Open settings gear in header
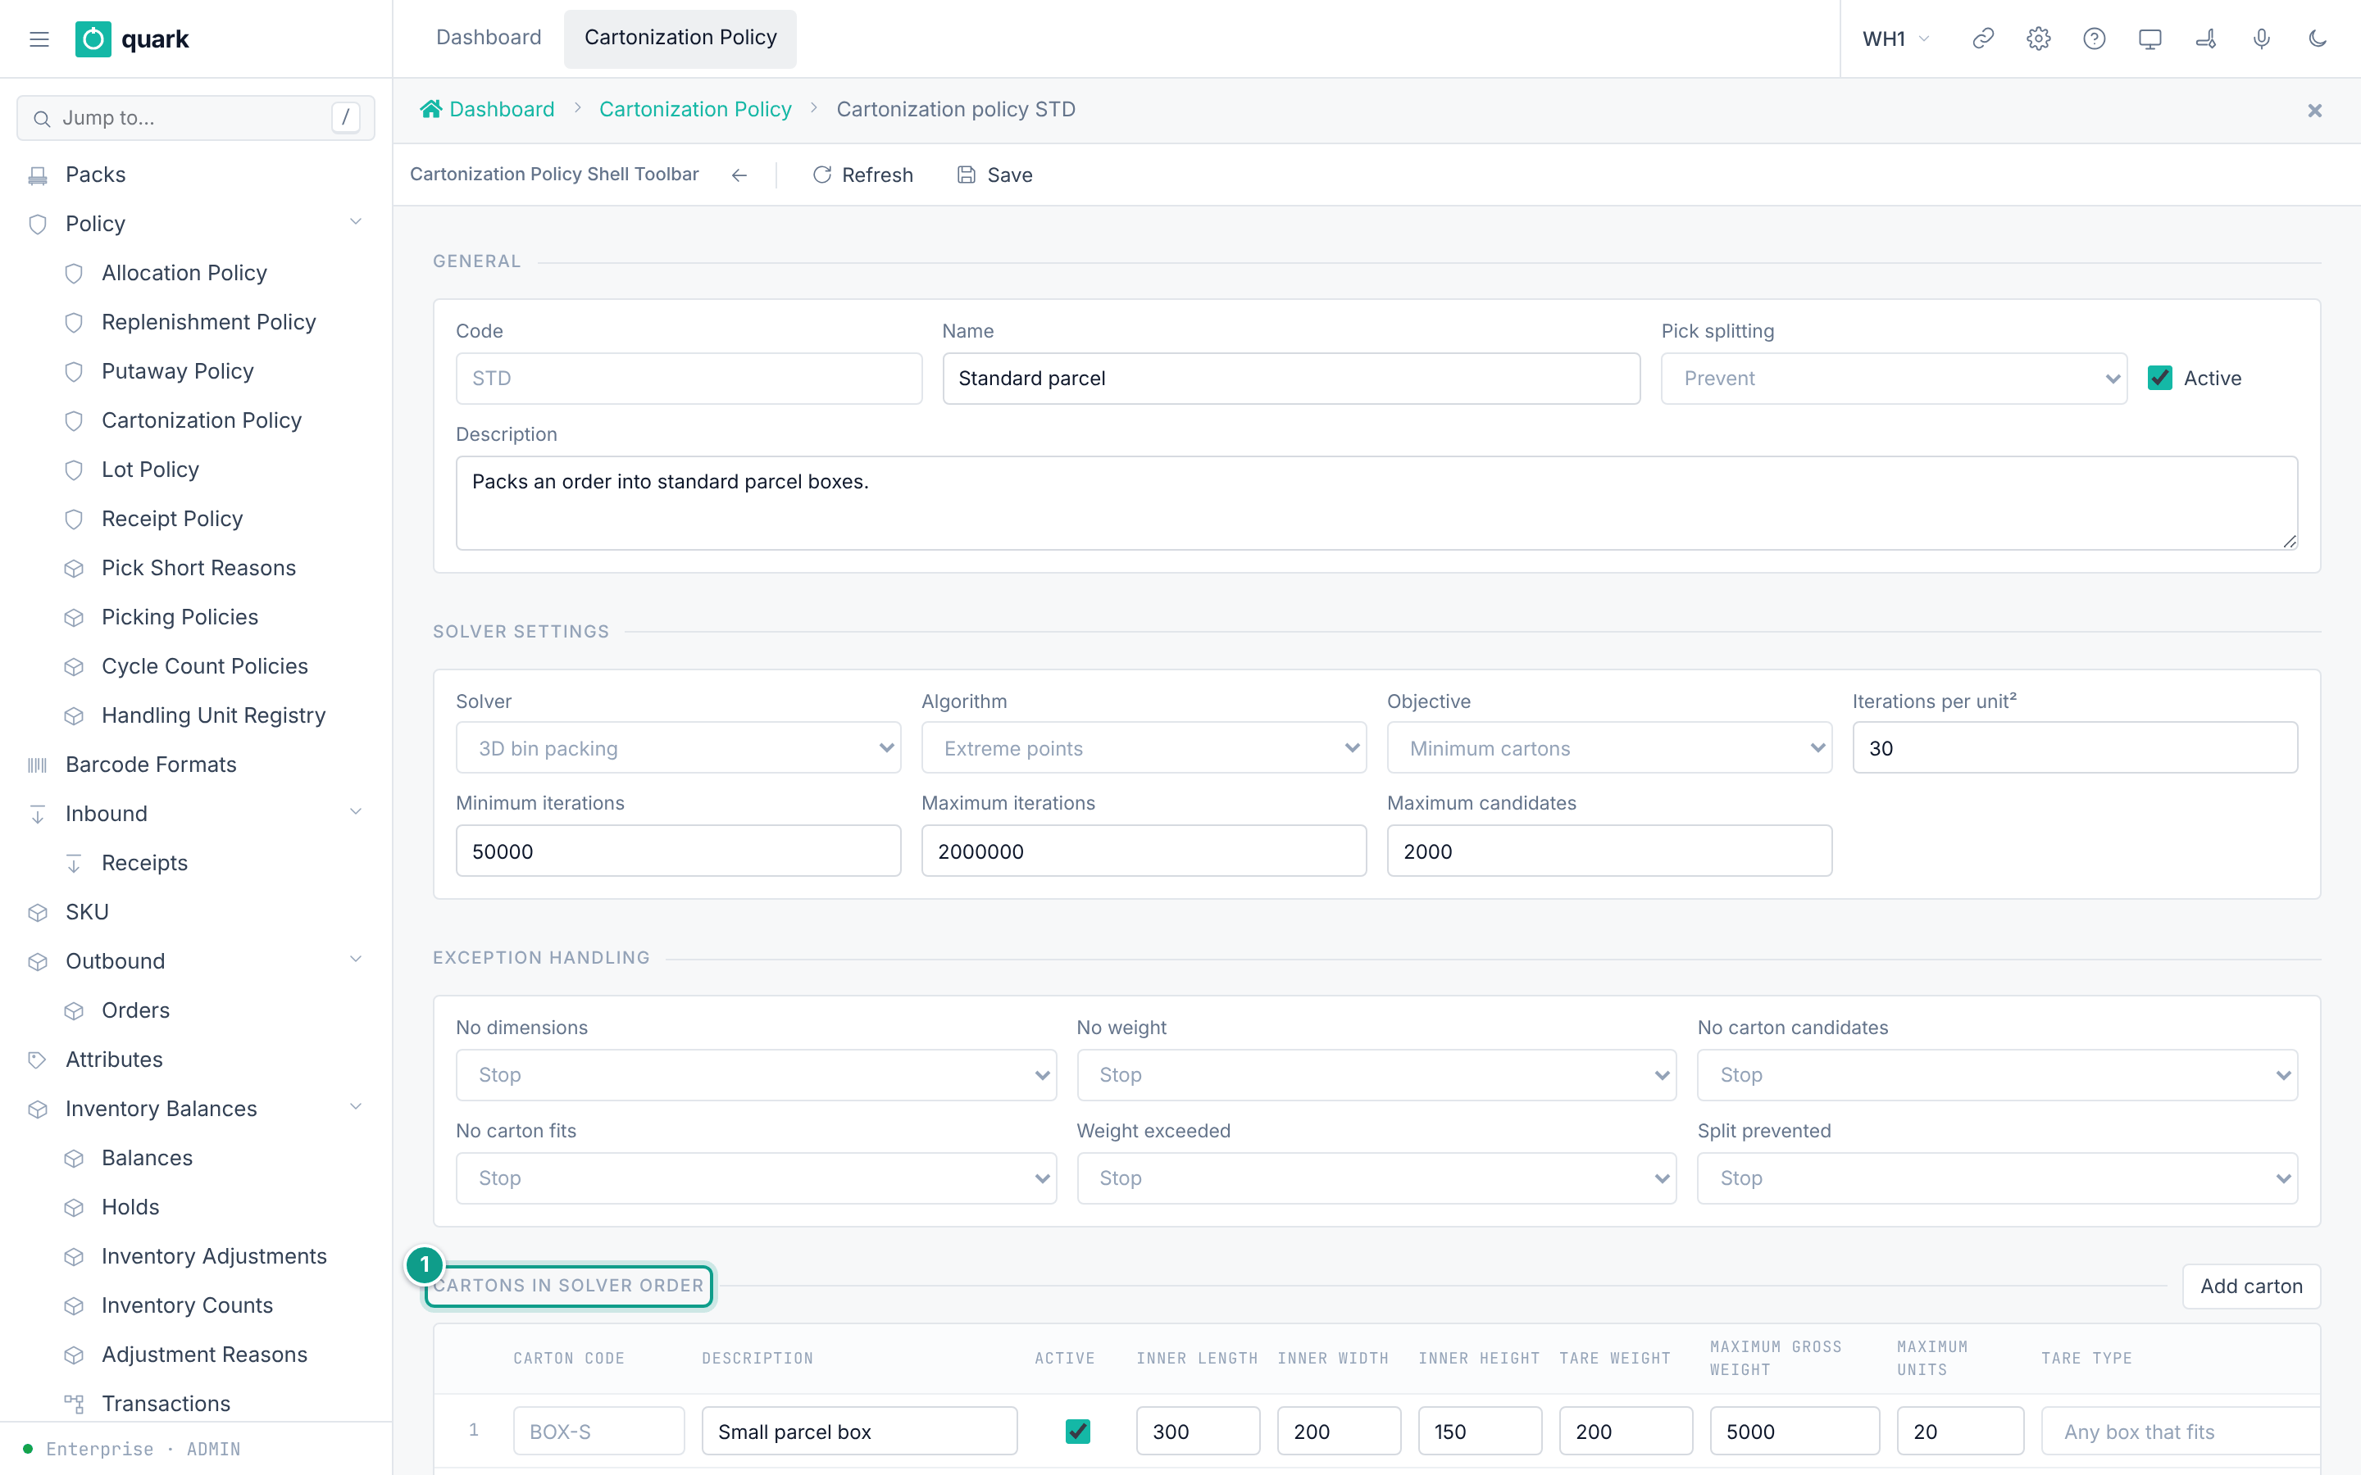 pos(2038,39)
